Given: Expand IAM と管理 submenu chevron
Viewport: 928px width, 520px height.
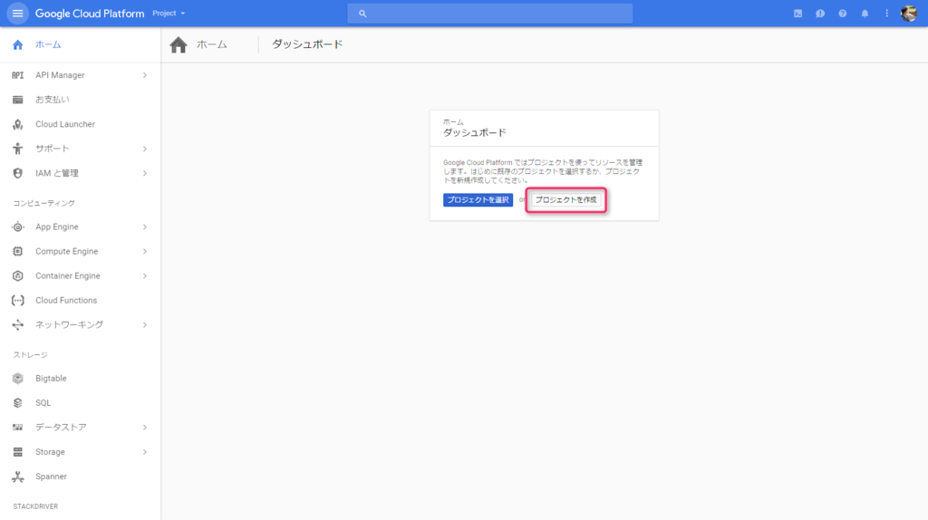Looking at the screenshot, I should point(145,173).
